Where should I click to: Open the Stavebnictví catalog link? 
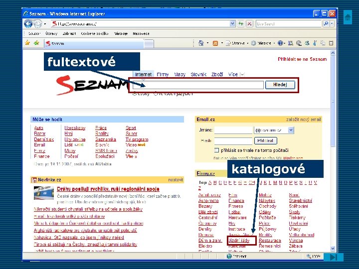[300, 200]
